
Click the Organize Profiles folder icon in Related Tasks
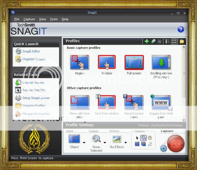18,106
